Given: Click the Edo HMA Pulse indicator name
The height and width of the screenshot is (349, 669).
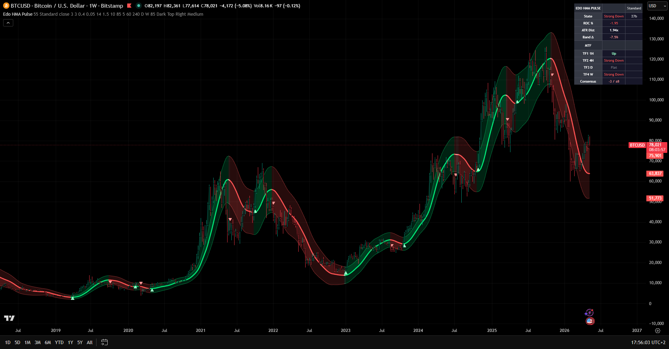Looking at the screenshot, I should coord(18,14).
